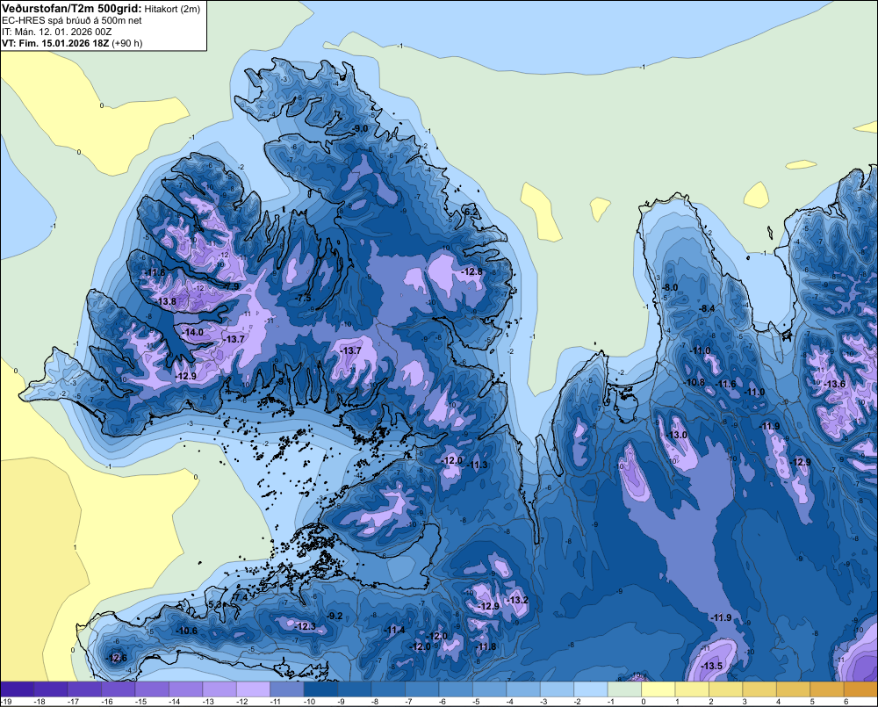Viewport: 878px width, 707px height.
Task: Select the '-9.2' temperature label
Action: tap(334, 616)
